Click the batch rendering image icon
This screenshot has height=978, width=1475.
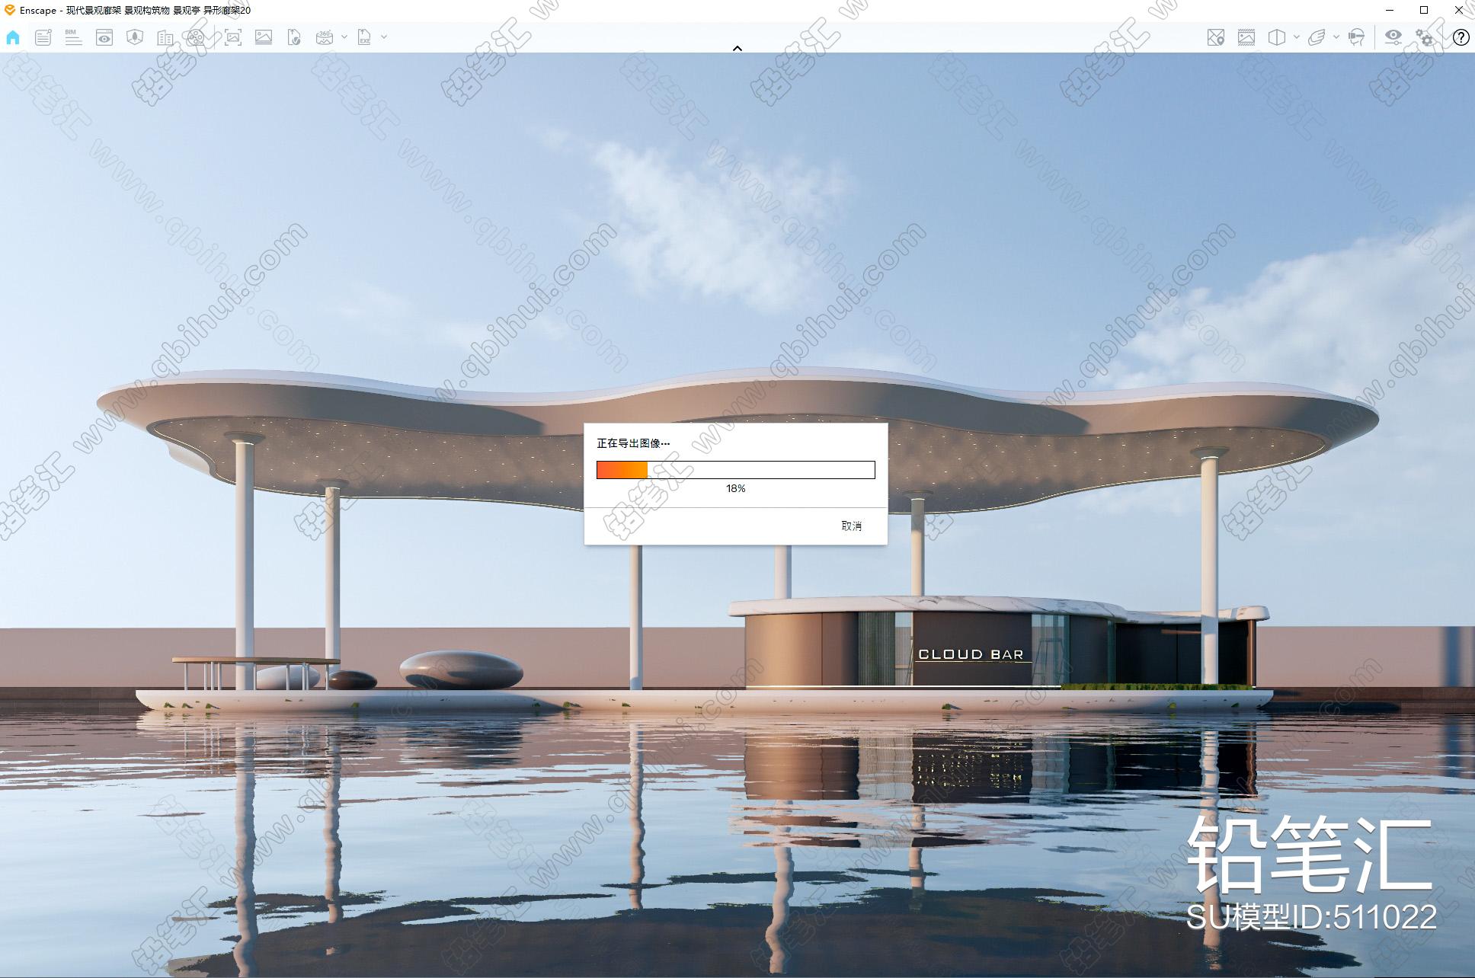(264, 37)
